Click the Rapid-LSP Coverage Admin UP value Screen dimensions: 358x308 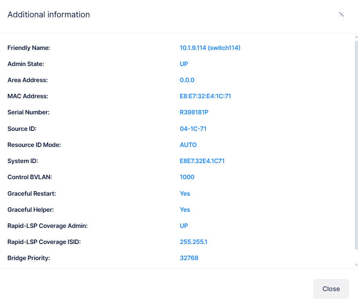click(184, 226)
